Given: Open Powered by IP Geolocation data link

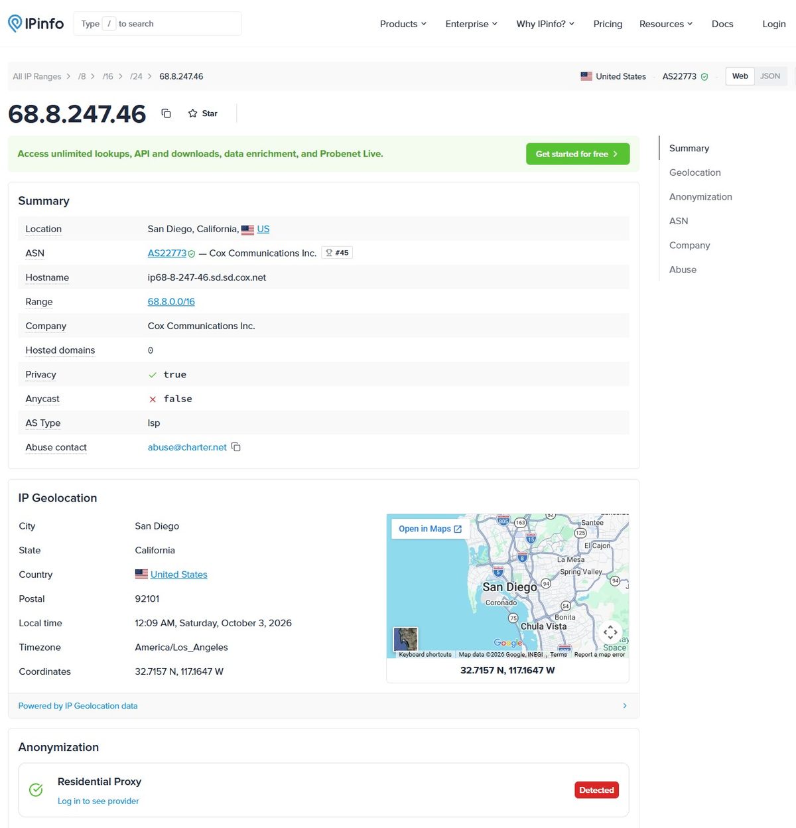Looking at the screenshot, I should [78, 706].
